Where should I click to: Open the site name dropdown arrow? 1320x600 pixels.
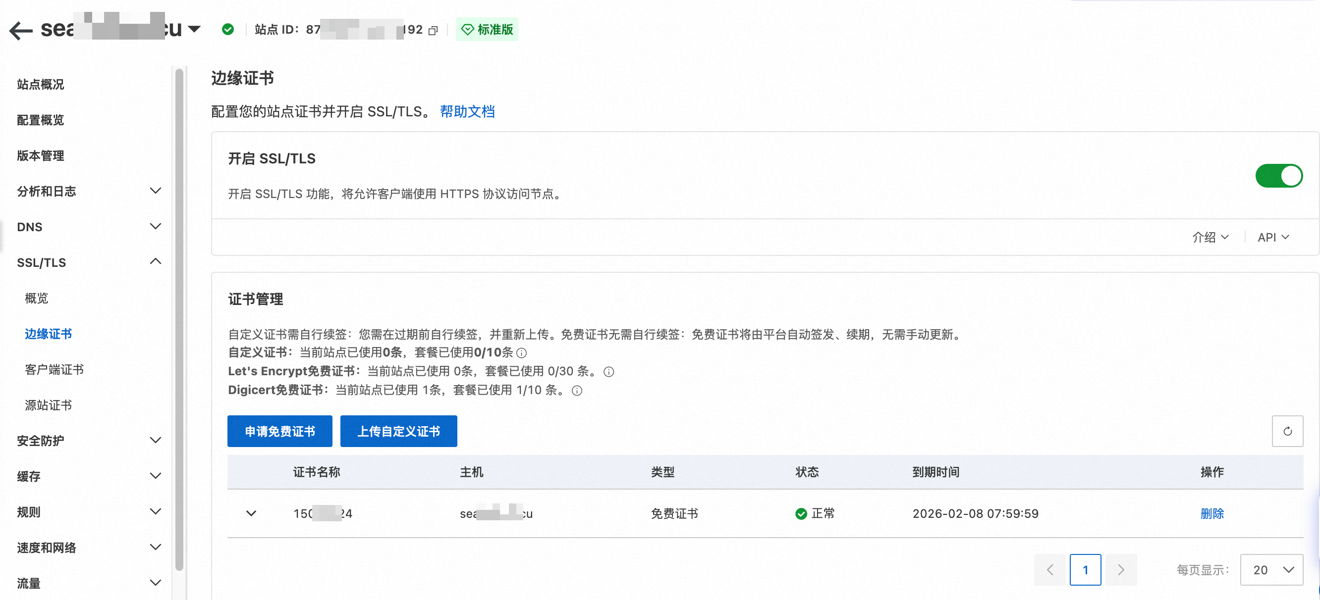click(194, 29)
